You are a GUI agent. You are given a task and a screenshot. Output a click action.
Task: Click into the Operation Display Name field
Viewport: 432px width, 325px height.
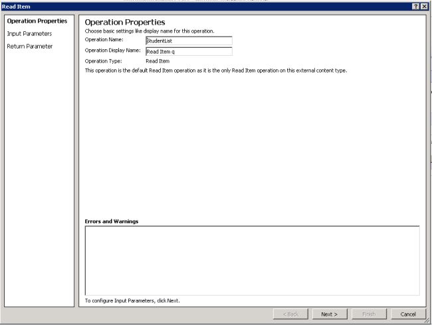point(189,51)
